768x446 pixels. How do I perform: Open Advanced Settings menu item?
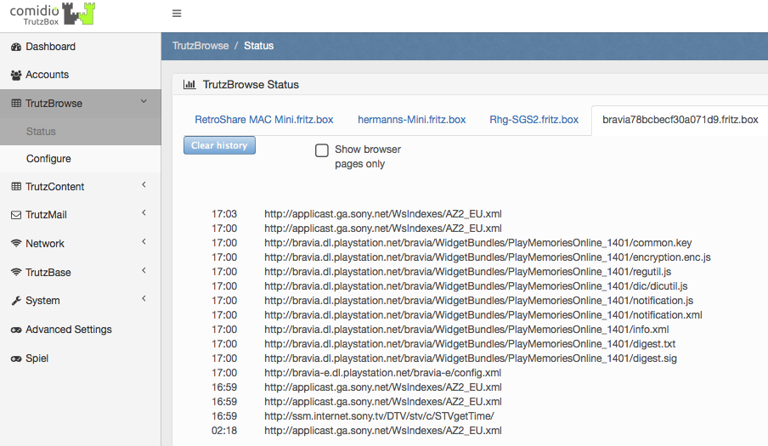click(81, 330)
